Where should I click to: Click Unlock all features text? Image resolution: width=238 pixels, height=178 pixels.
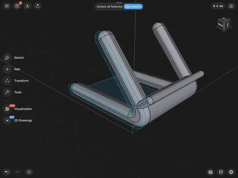click(x=109, y=7)
